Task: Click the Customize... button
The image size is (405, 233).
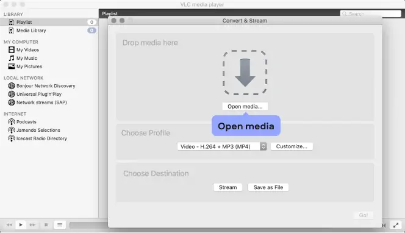Action: pyautogui.click(x=292, y=146)
